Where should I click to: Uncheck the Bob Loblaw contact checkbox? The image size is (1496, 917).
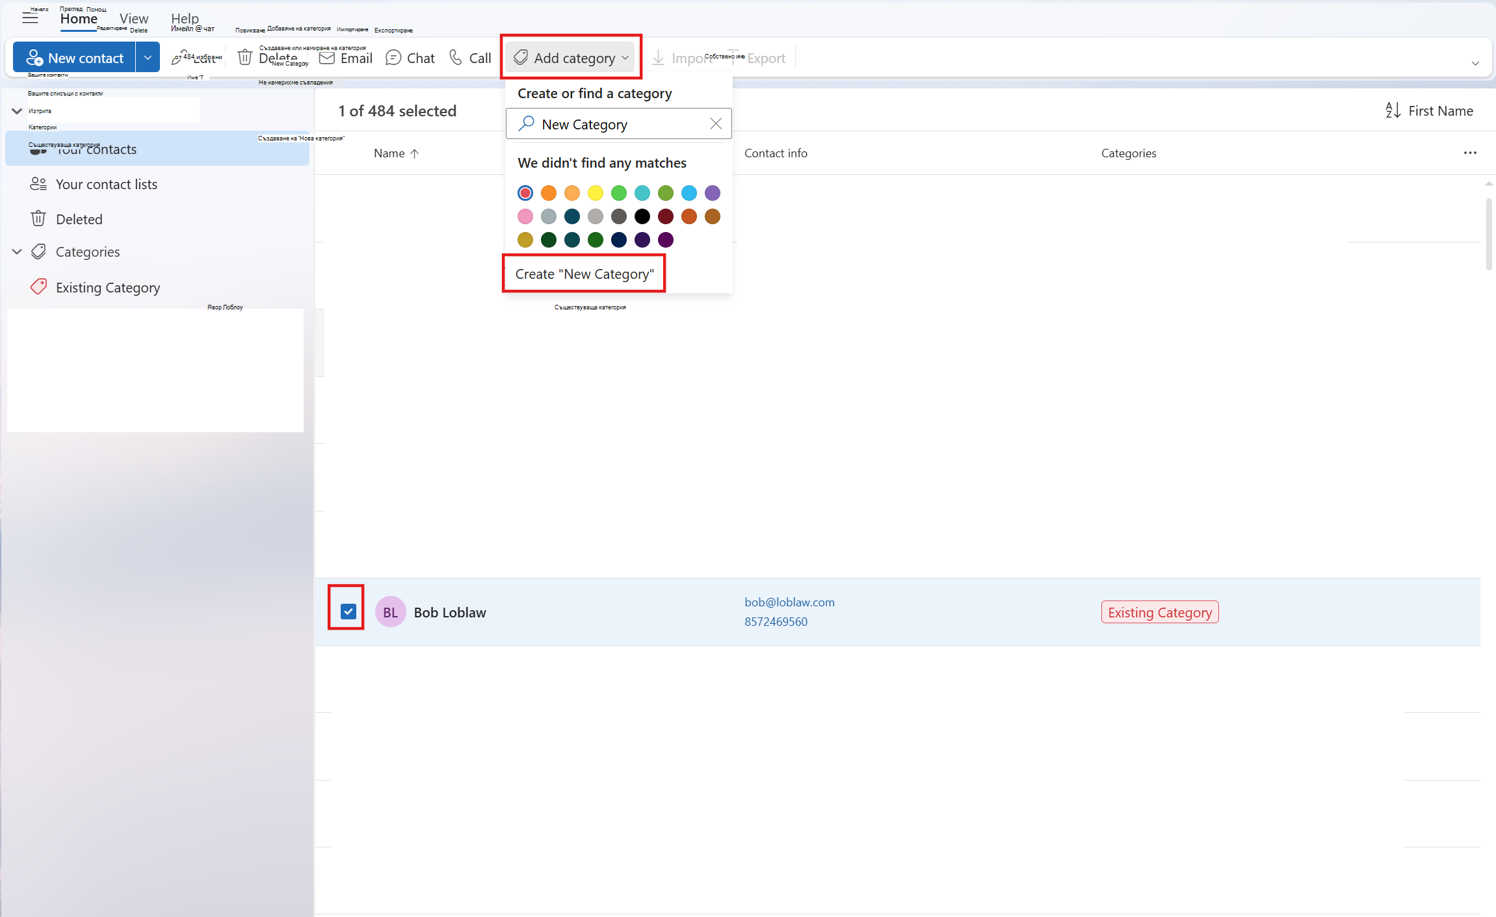click(348, 612)
